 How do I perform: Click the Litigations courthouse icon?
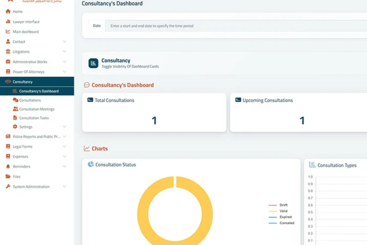(x=8, y=51)
